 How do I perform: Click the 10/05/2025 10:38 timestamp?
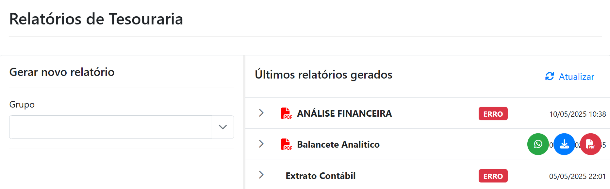click(577, 114)
